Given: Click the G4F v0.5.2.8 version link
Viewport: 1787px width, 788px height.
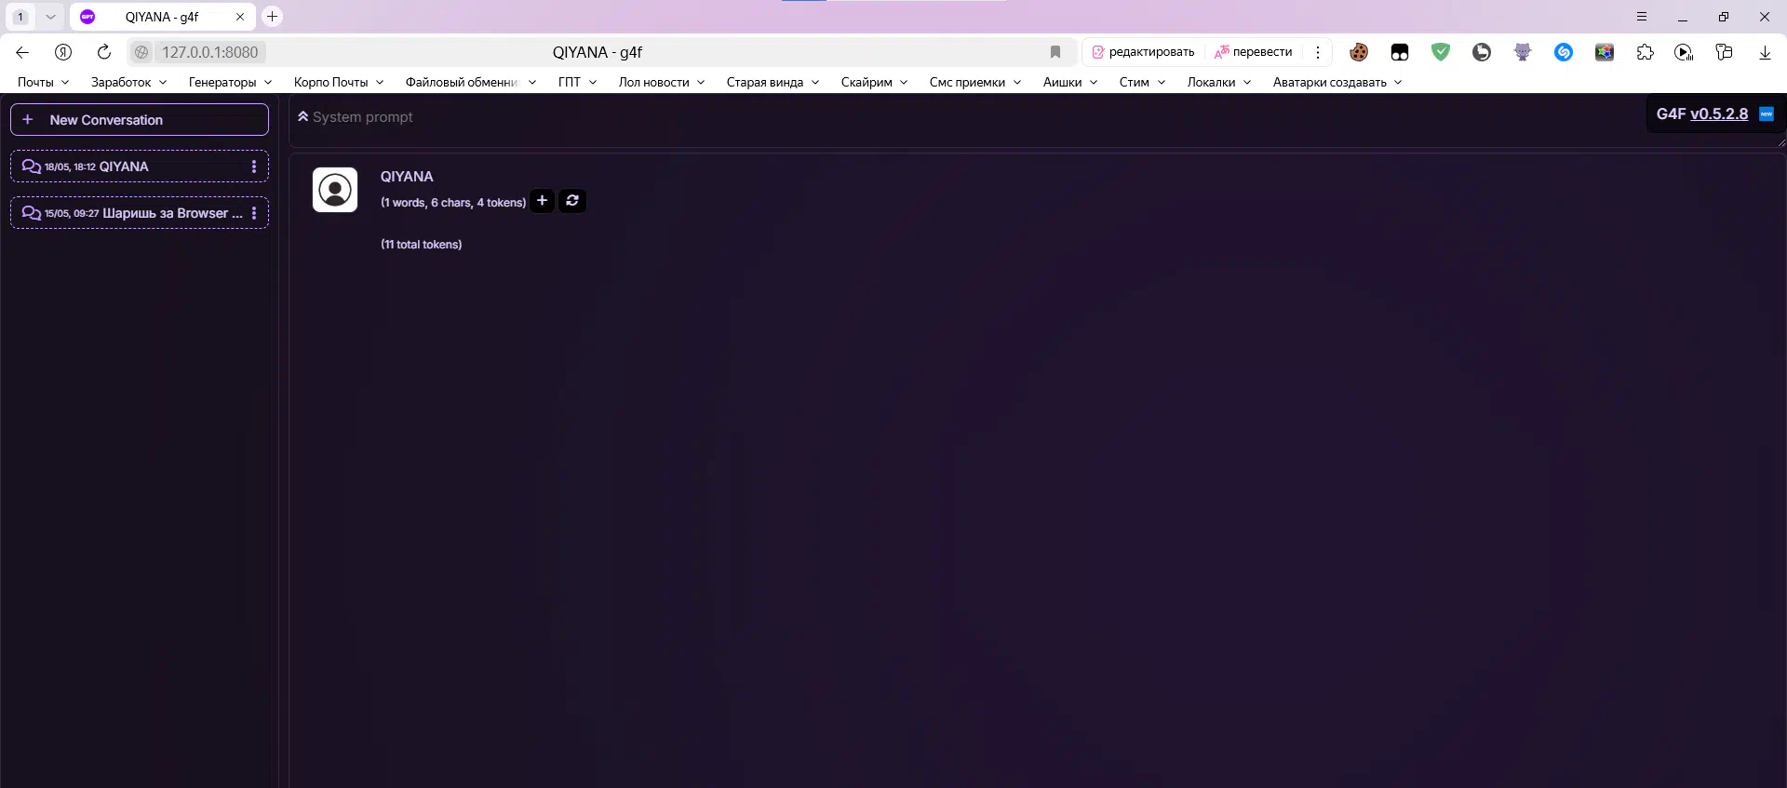Looking at the screenshot, I should coord(1719,114).
